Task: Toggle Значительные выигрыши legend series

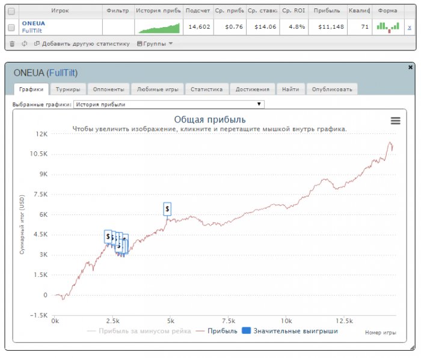Action: pos(290,331)
